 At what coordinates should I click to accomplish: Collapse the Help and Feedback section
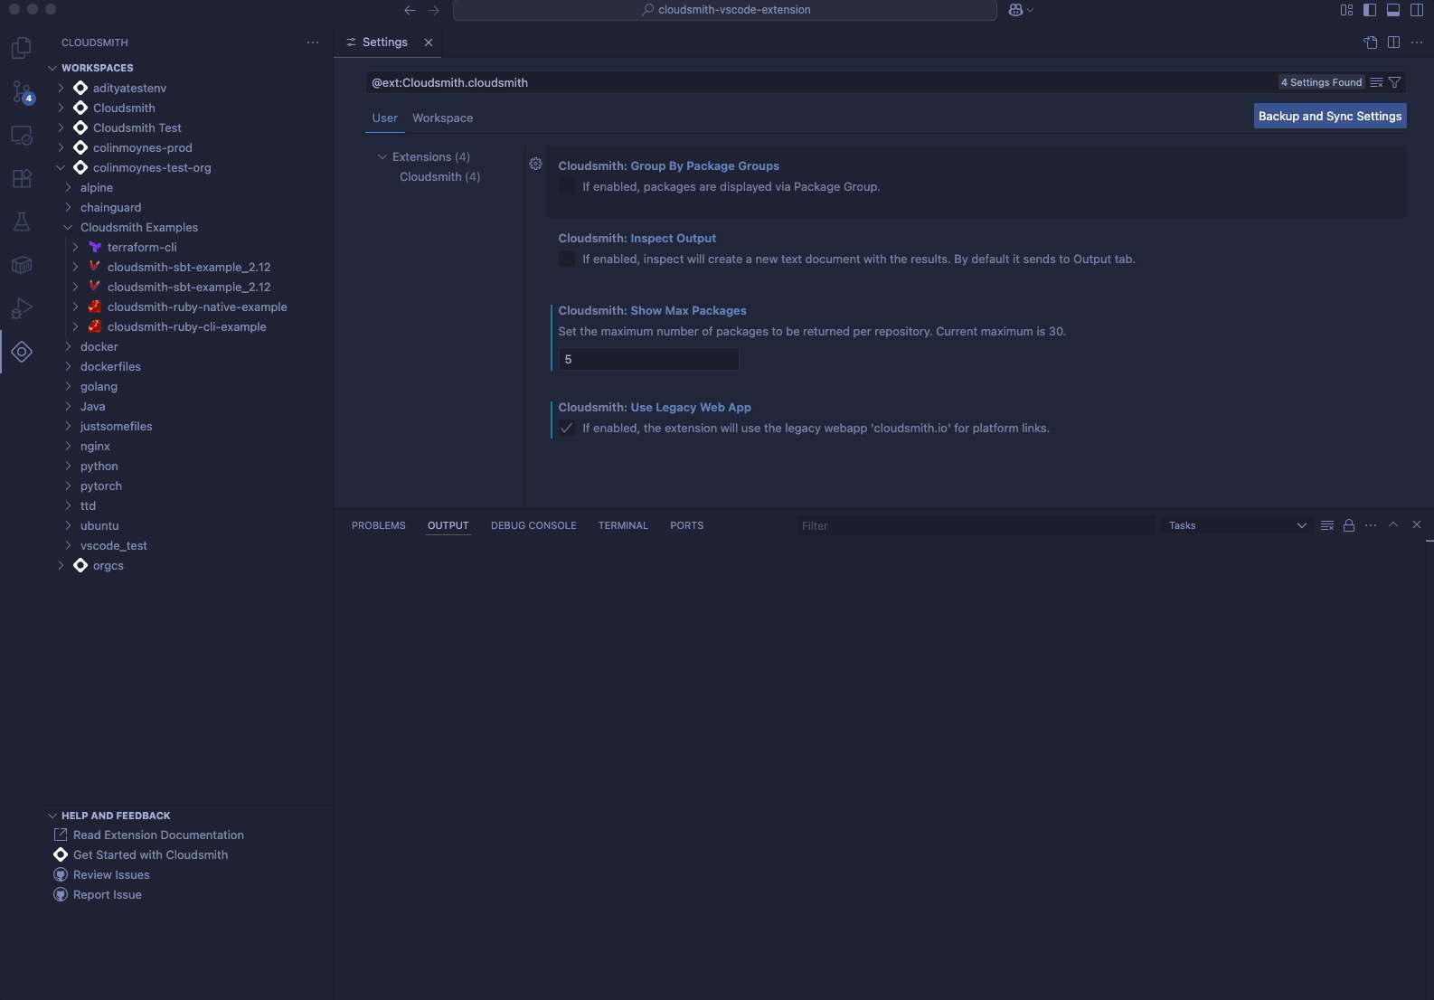tap(52, 816)
